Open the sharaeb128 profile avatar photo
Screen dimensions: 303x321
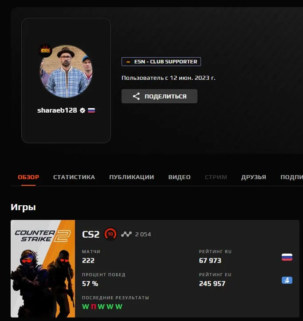pyautogui.click(x=66, y=71)
